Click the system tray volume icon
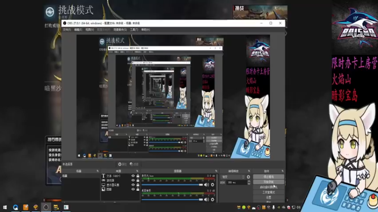This screenshot has width=378, height=212. pyautogui.click(x=299, y=207)
